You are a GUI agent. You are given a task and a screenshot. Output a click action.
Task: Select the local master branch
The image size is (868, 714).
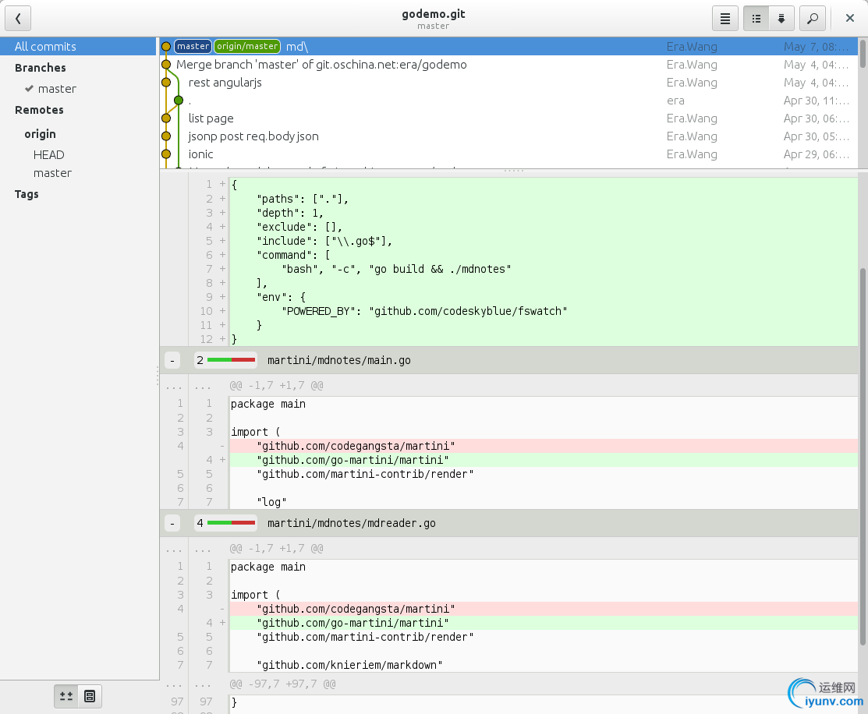coord(57,89)
